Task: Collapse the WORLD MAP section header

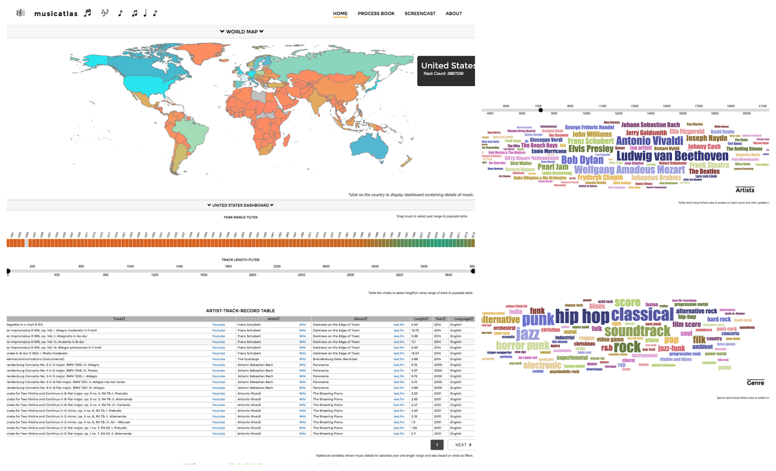Action: tap(242, 31)
